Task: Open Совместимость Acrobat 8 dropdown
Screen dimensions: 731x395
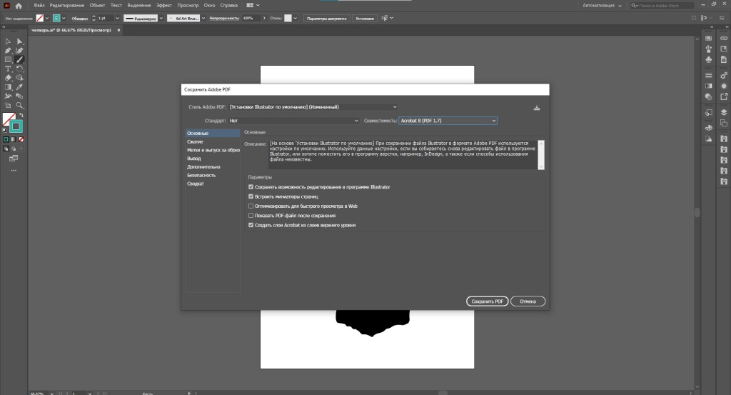Action: tap(448, 121)
